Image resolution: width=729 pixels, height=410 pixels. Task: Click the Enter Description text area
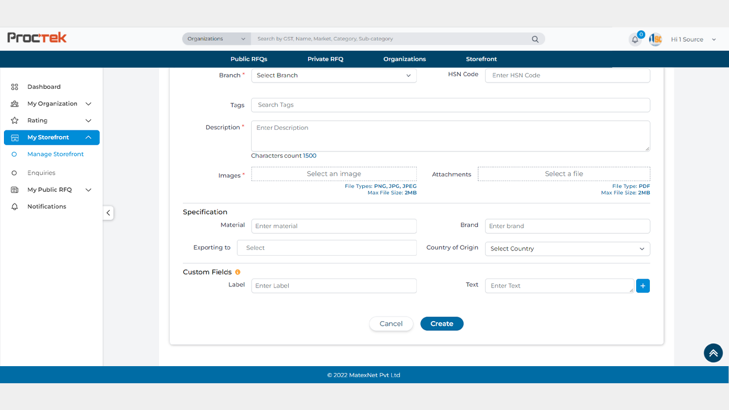point(450,136)
